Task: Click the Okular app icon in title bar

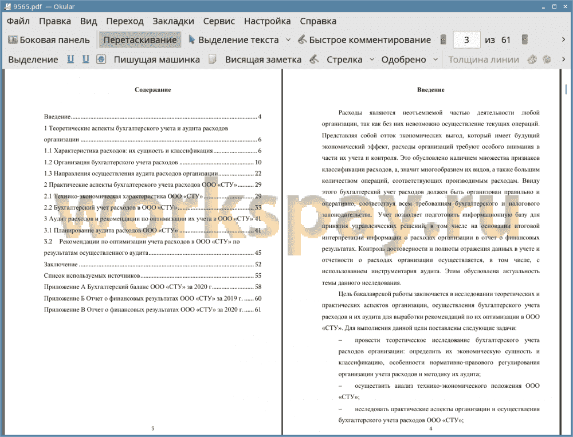Action: click(7, 6)
